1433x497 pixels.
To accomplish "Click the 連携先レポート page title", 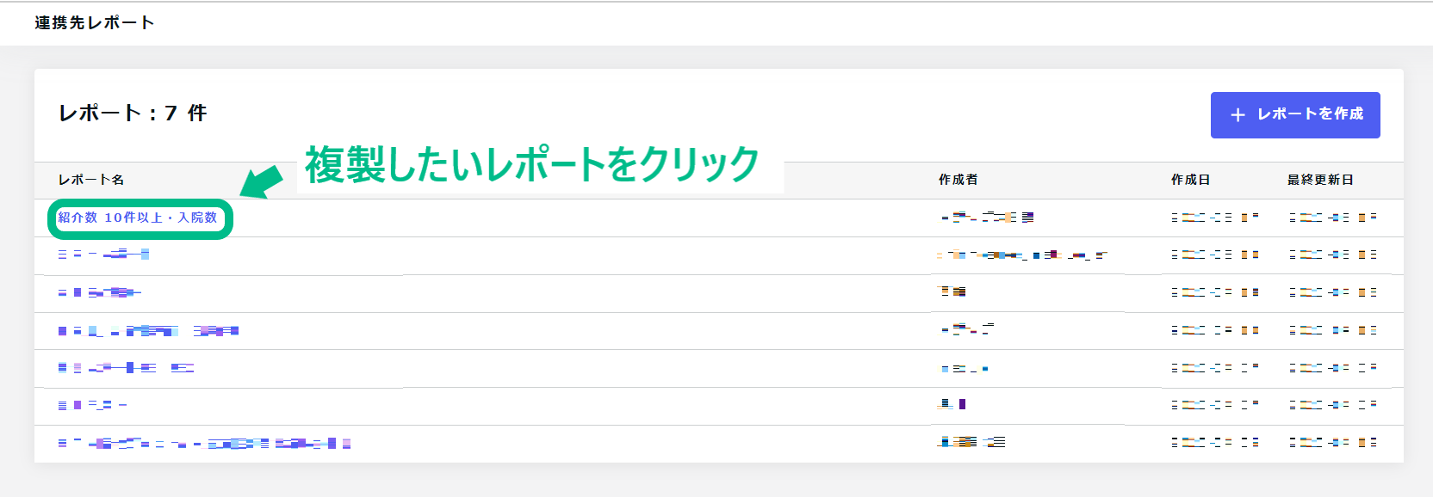I will click(95, 23).
